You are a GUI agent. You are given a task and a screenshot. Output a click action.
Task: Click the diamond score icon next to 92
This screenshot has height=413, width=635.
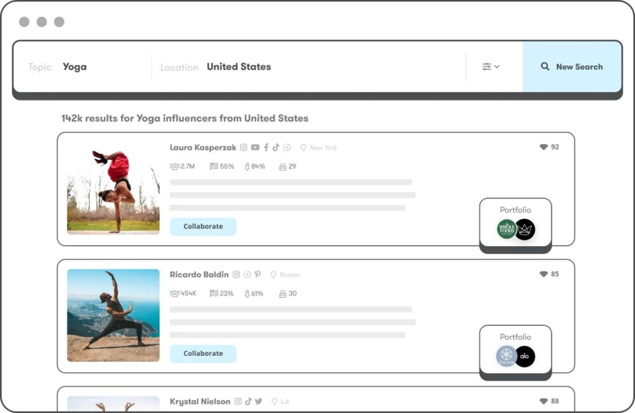[x=543, y=147]
